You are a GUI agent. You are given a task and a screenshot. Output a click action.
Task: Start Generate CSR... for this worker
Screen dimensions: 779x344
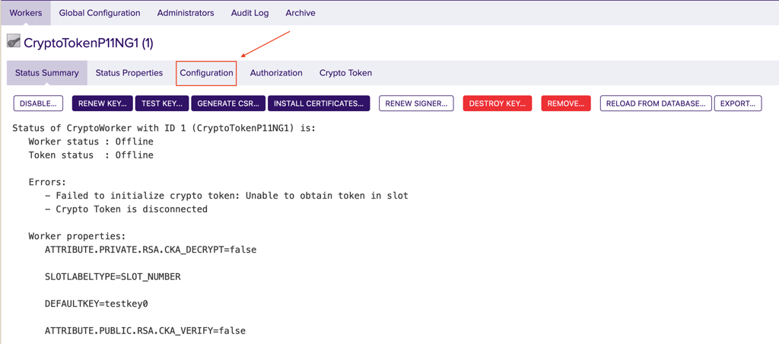(x=228, y=104)
